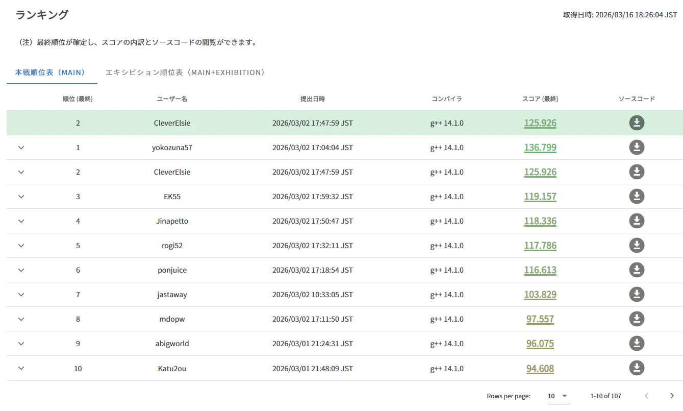Click submission time 2026/03/02 17:04:04 JST
Image resolution: width=683 pixels, height=411 pixels.
(313, 148)
